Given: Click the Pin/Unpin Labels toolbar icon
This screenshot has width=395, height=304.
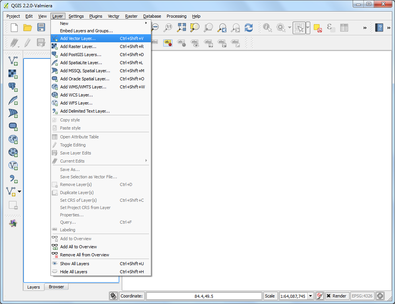Looking at the screenshot, I should pyautogui.click(x=168, y=43).
